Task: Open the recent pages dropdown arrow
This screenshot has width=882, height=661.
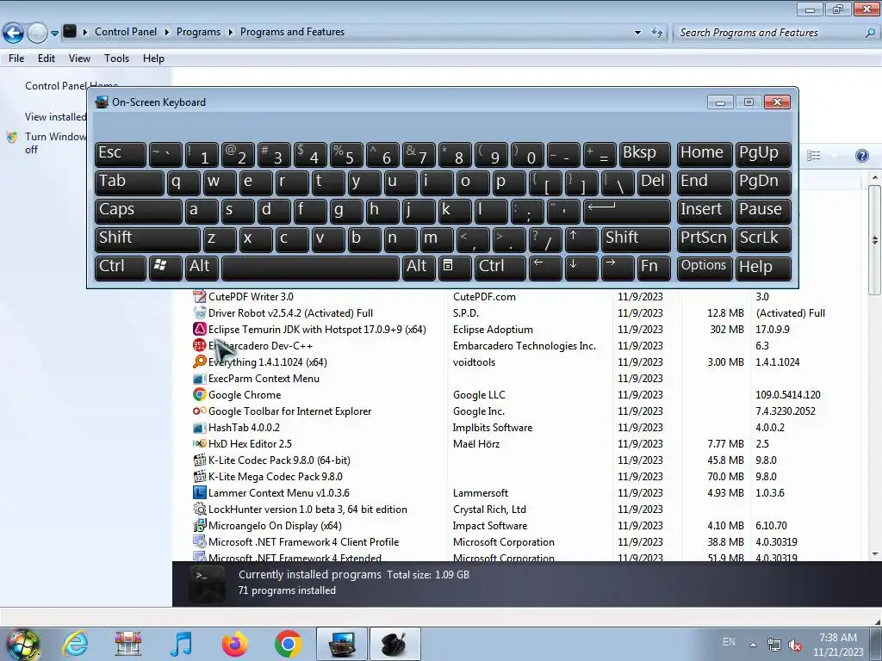Action: pos(54,34)
